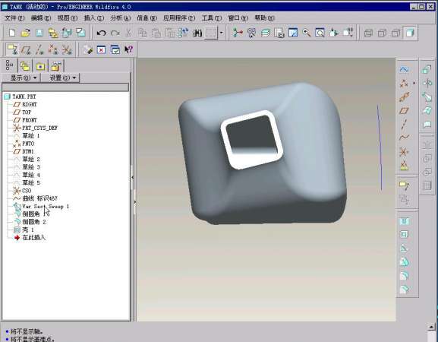The width and height of the screenshot is (438, 342).
Task: Click the 在此插入 insert marker
Action: point(34,237)
